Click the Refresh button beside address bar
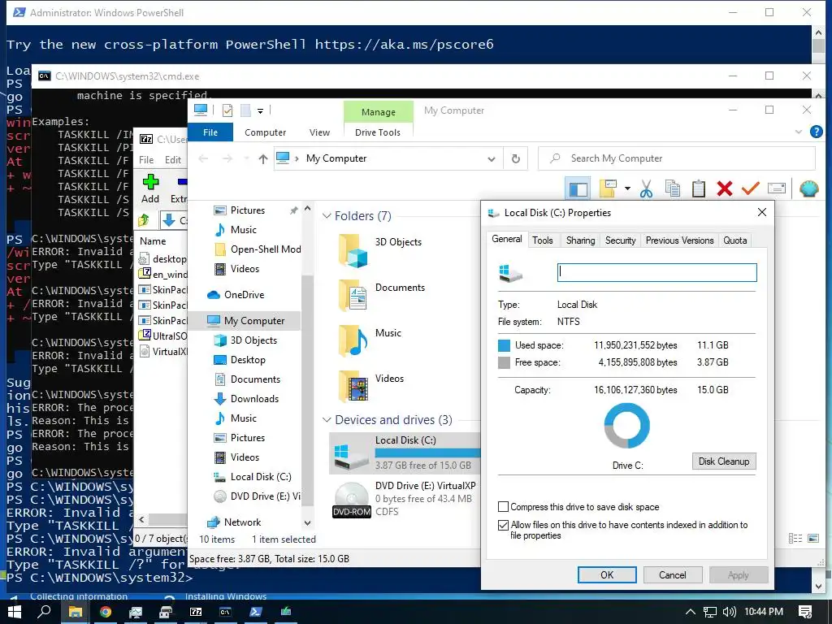 [515, 158]
